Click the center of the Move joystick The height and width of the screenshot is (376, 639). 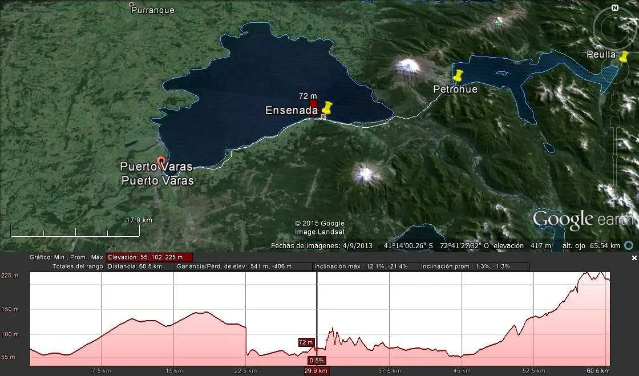615,70
